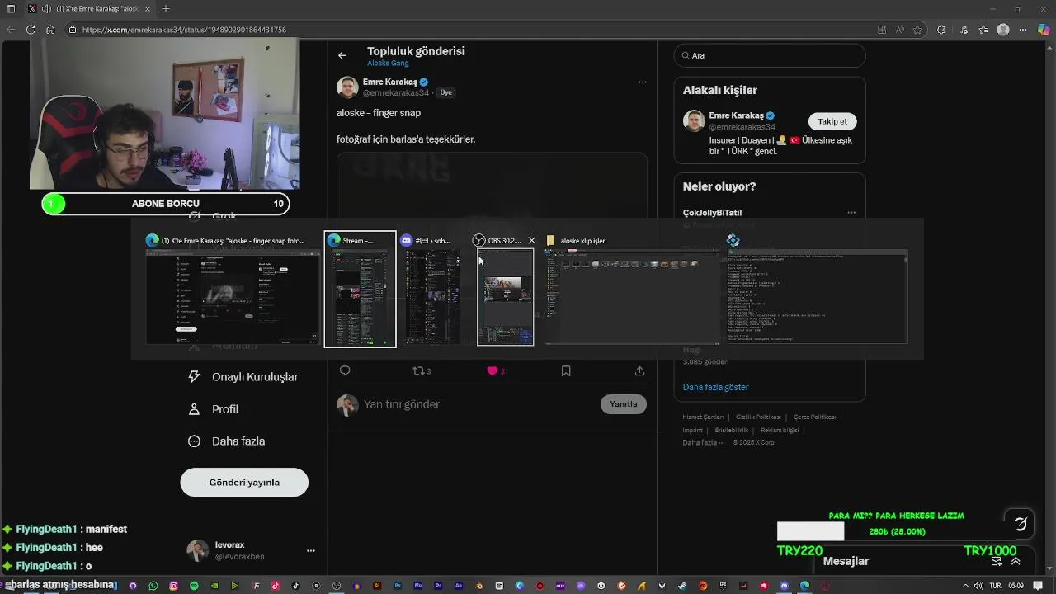Open a new browser tab with plus
The height and width of the screenshot is (594, 1056).
(x=166, y=9)
